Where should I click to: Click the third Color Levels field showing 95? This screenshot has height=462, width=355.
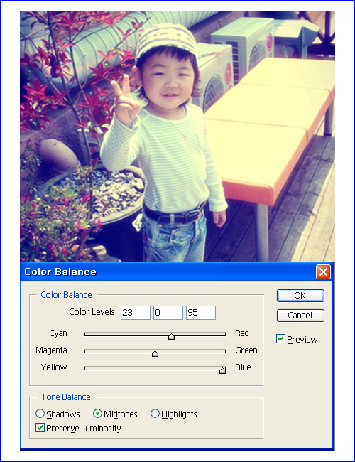(201, 313)
